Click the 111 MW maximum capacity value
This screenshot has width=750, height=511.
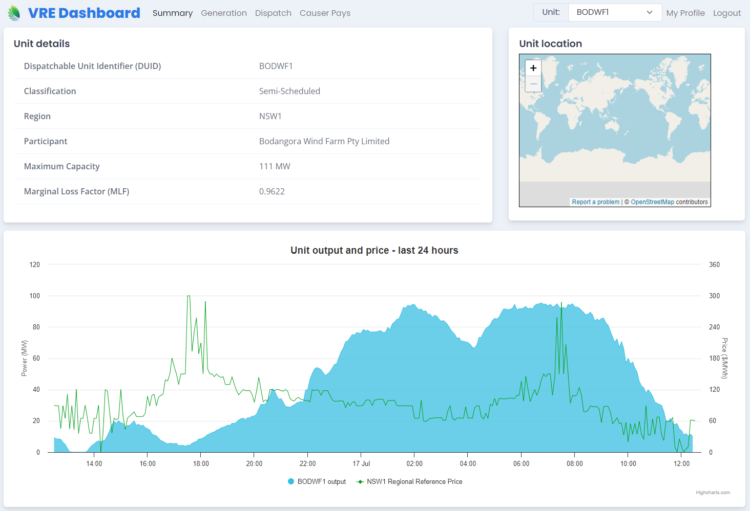point(275,166)
